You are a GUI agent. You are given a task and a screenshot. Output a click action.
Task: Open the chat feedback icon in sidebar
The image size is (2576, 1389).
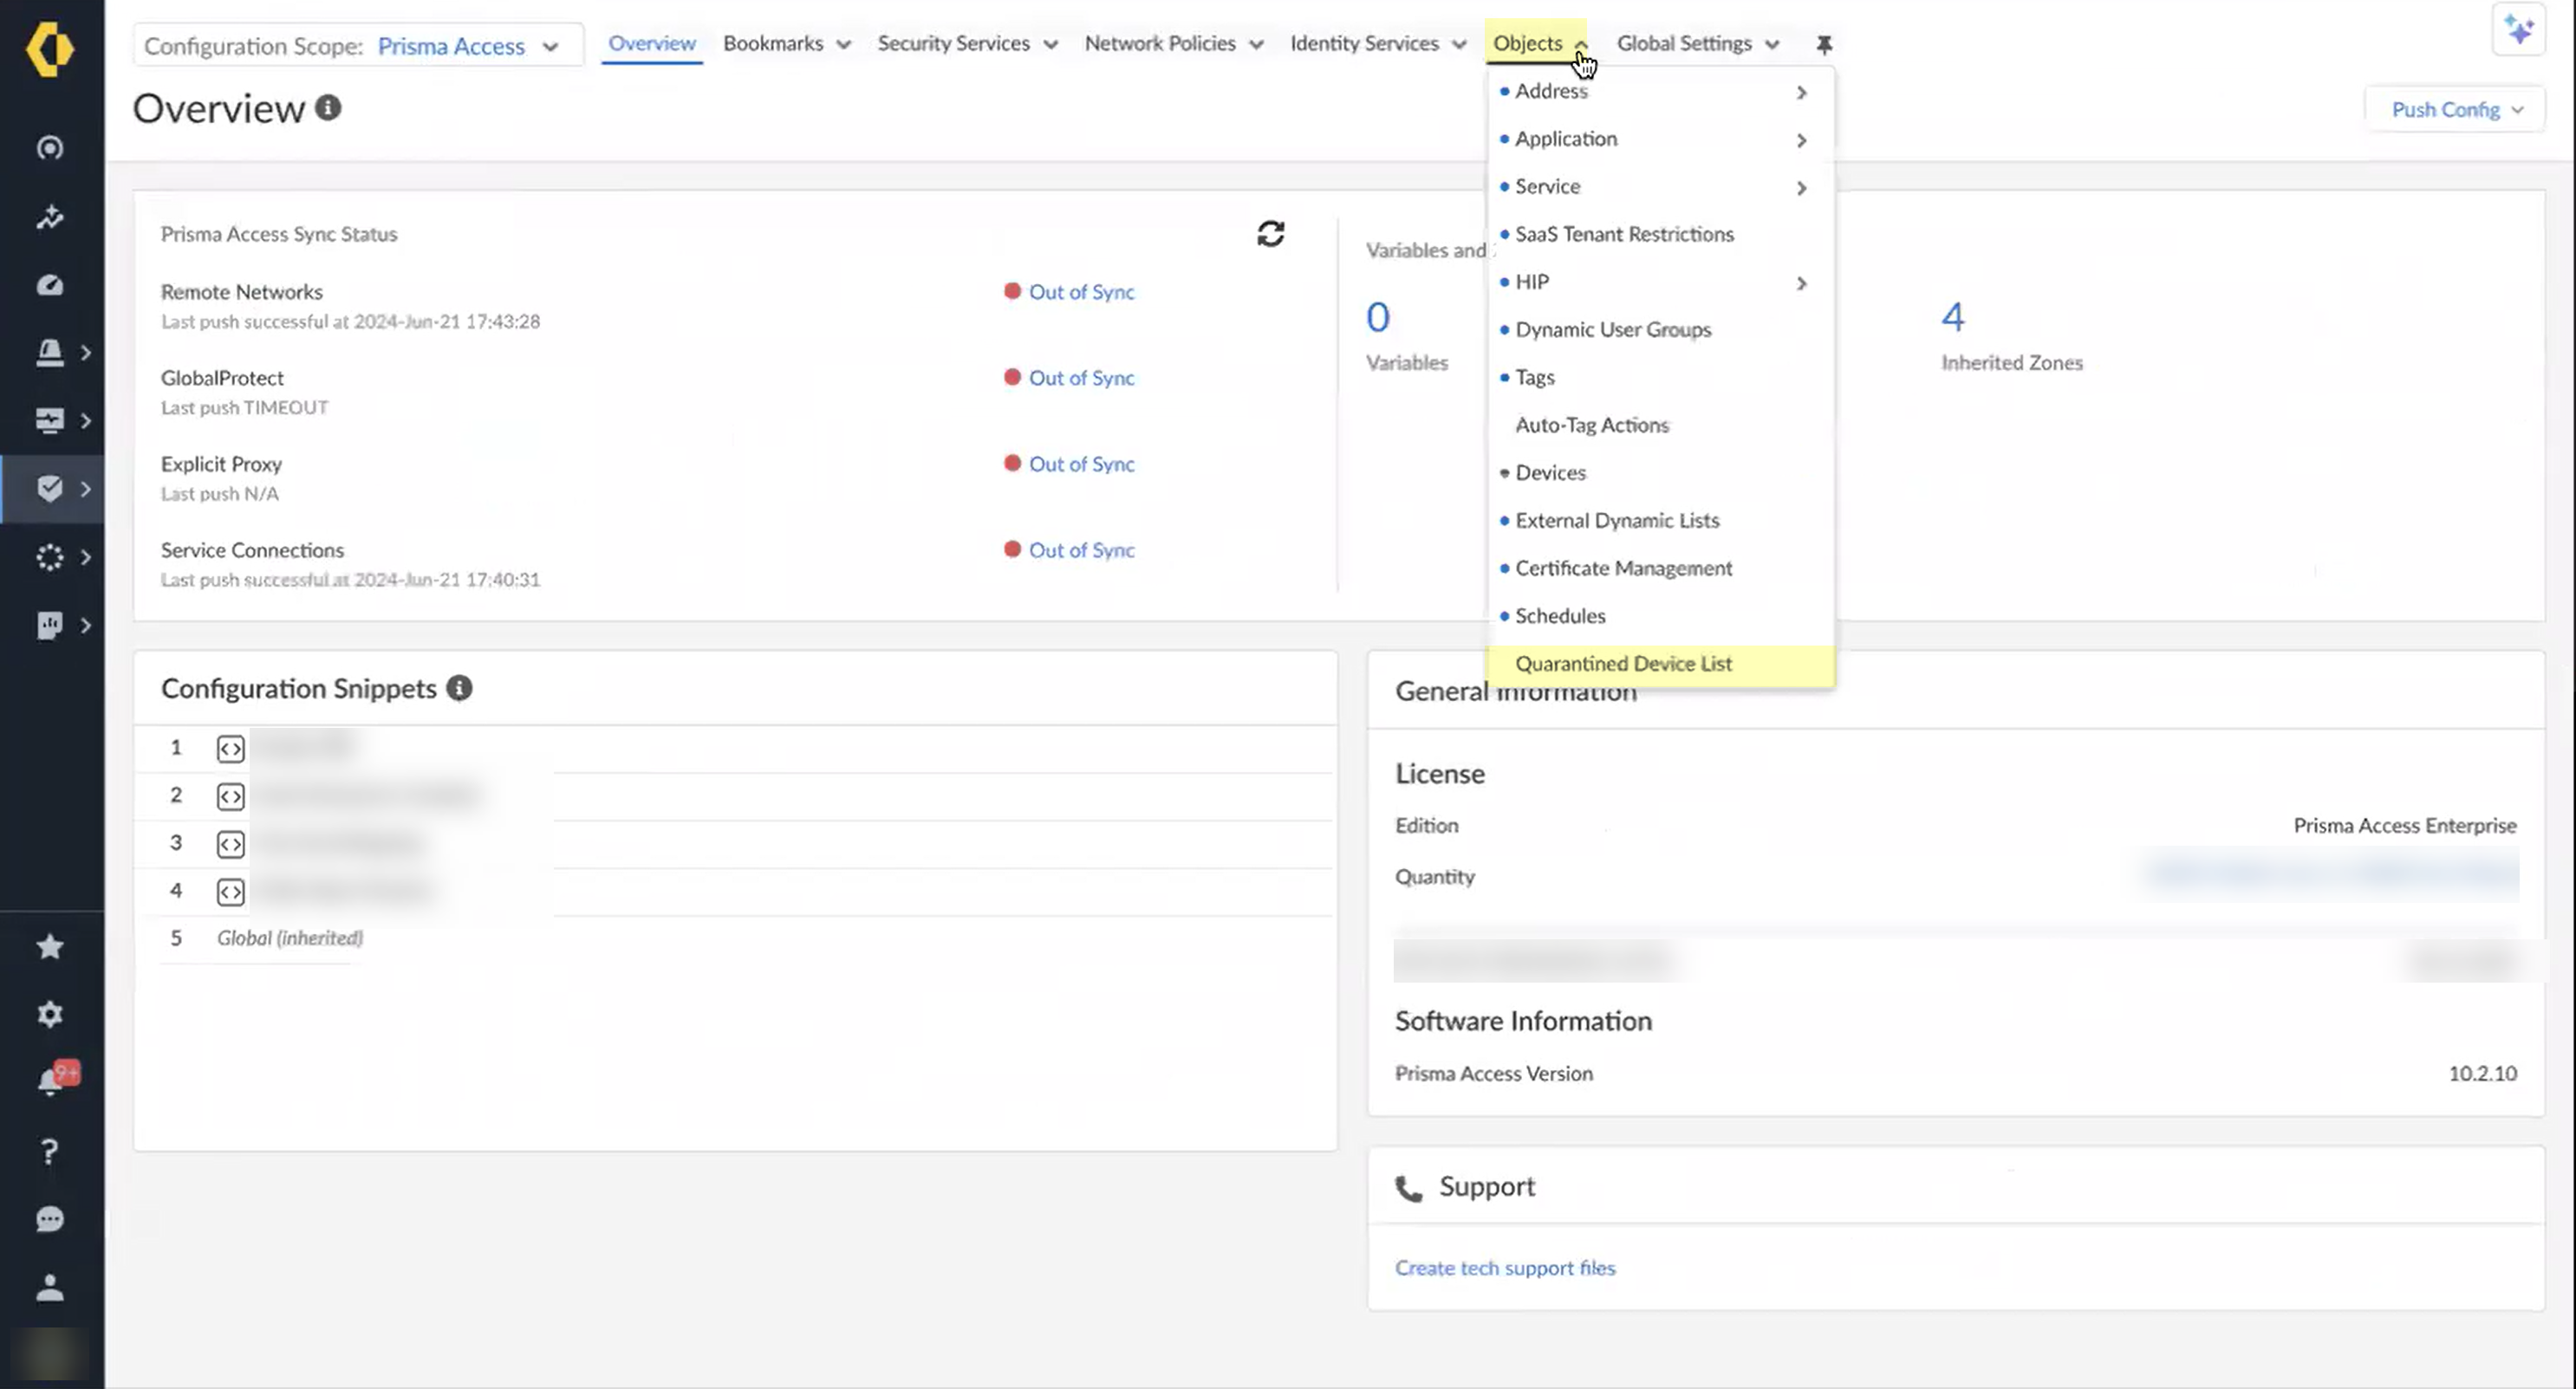[x=50, y=1219]
